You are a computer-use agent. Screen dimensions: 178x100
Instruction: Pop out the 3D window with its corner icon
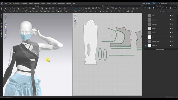(71, 6)
